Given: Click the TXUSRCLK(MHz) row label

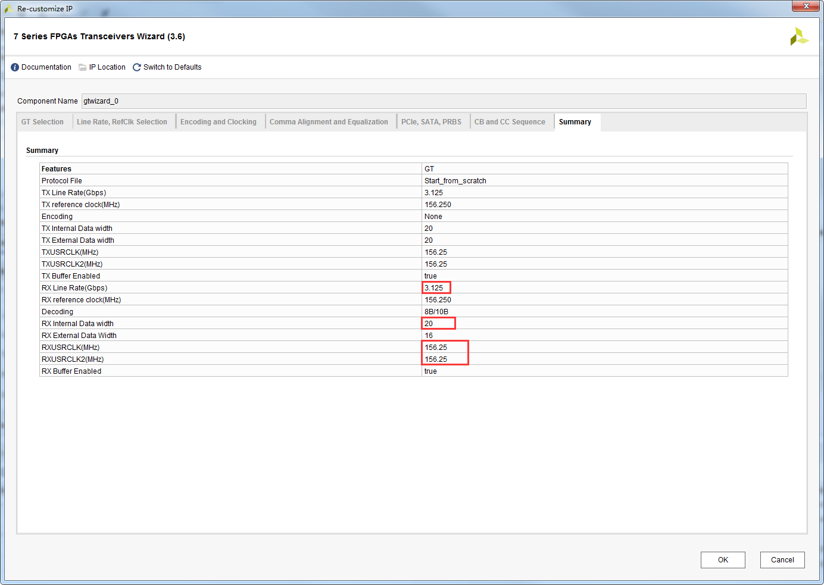Looking at the screenshot, I should pyautogui.click(x=70, y=252).
